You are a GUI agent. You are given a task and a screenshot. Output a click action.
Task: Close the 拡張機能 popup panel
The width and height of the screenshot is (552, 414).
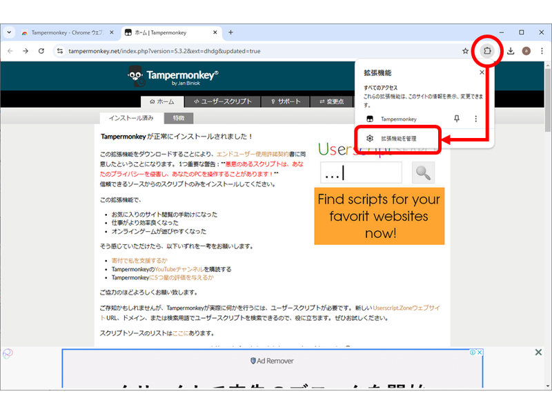click(x=482, y=72)
